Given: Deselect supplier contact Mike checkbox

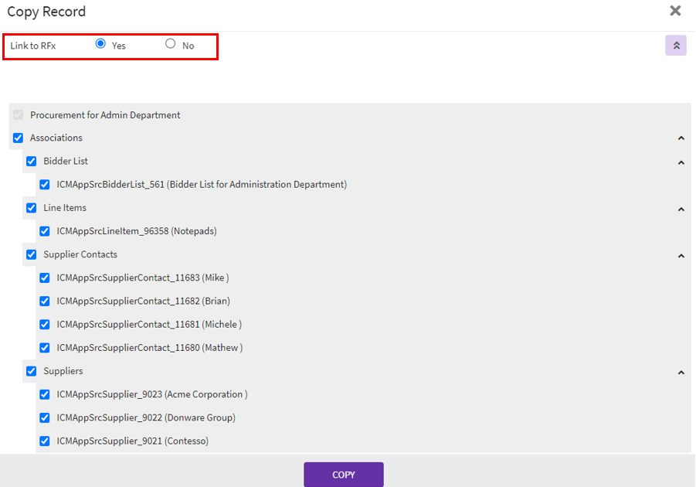Looking at the screenshot, I should coord(45,278).
